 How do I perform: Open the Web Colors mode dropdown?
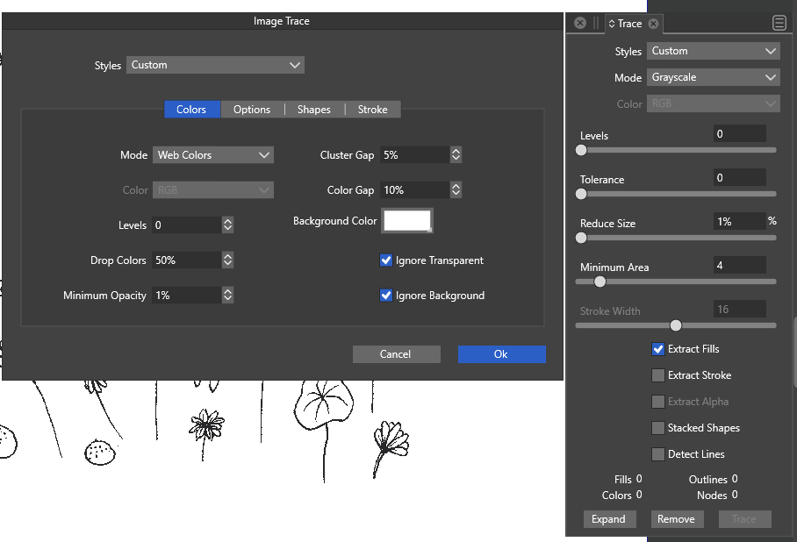[213, 155]
